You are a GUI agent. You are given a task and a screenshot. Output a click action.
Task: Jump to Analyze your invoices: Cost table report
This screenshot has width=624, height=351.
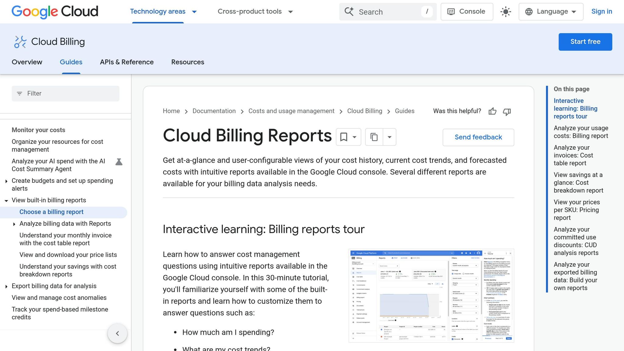573,155
